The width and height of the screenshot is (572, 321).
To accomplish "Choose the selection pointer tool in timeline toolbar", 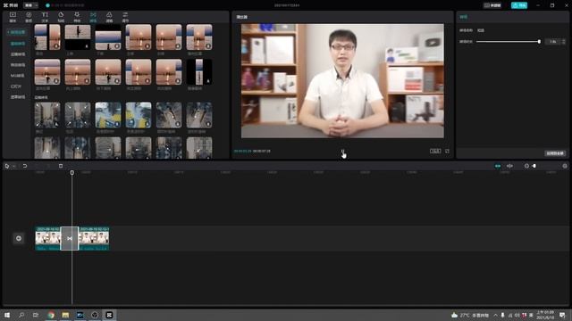I will tap(7, 166).
